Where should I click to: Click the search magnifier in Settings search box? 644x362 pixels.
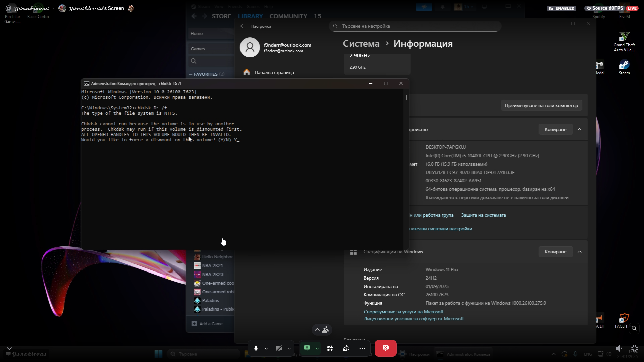(x=335, y=26)
